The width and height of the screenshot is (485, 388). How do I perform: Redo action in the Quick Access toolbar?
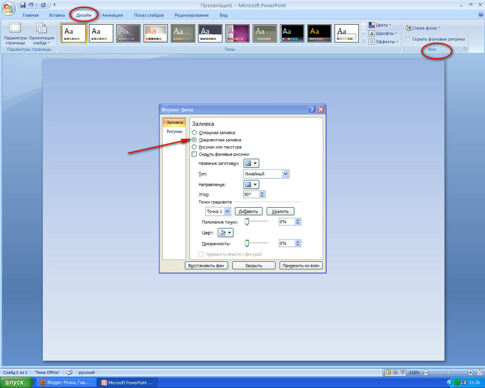(43, 5)
